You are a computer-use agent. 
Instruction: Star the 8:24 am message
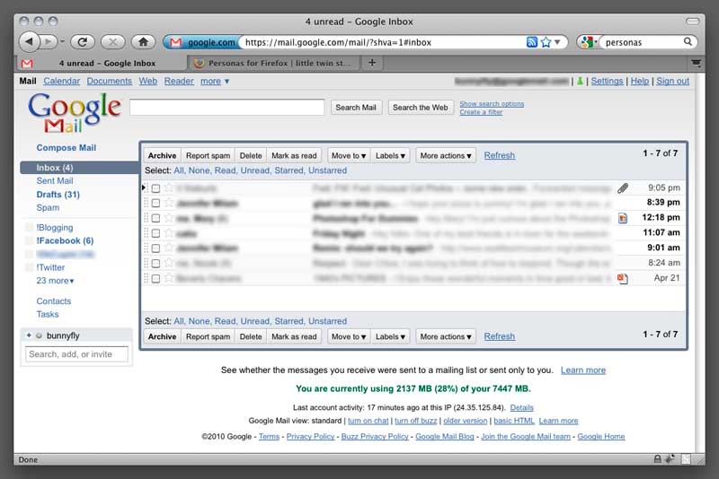tap(169, 263)
